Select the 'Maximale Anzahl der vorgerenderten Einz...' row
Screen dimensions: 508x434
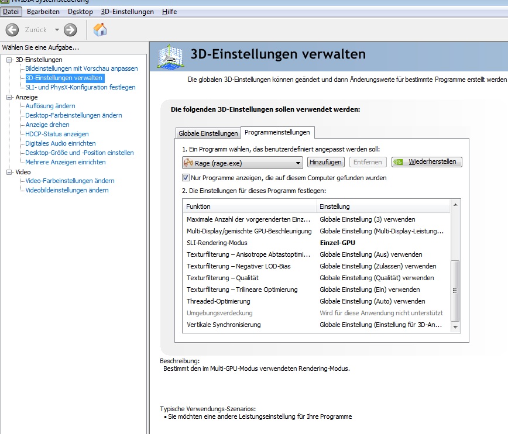tap(317, 219)
